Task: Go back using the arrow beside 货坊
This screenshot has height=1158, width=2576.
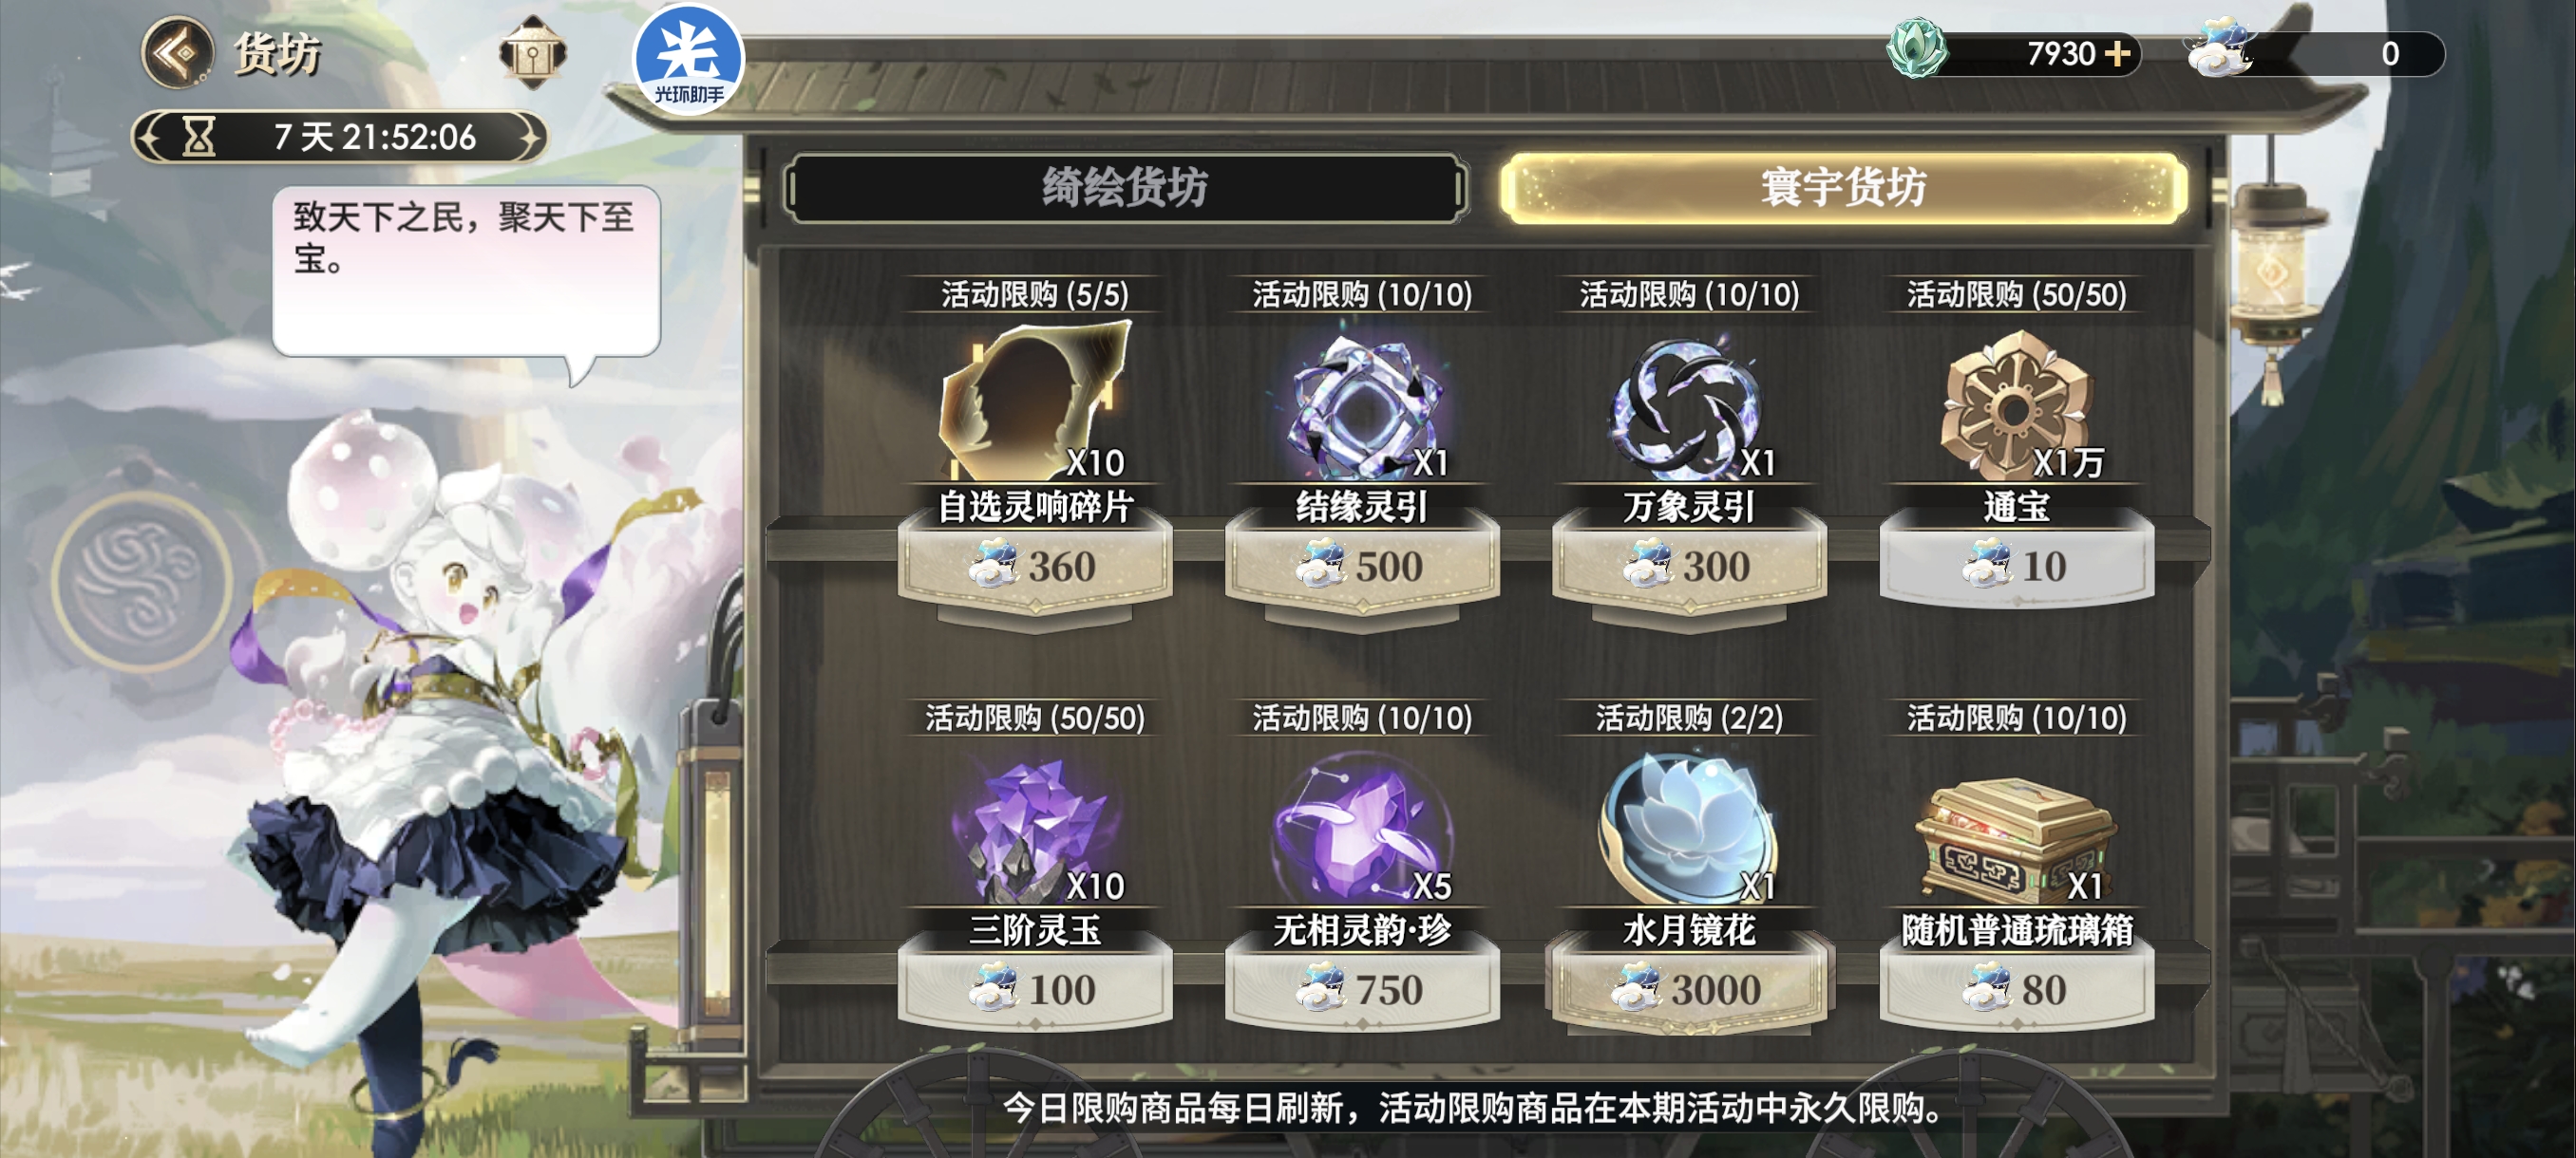Action: point(177,53)
